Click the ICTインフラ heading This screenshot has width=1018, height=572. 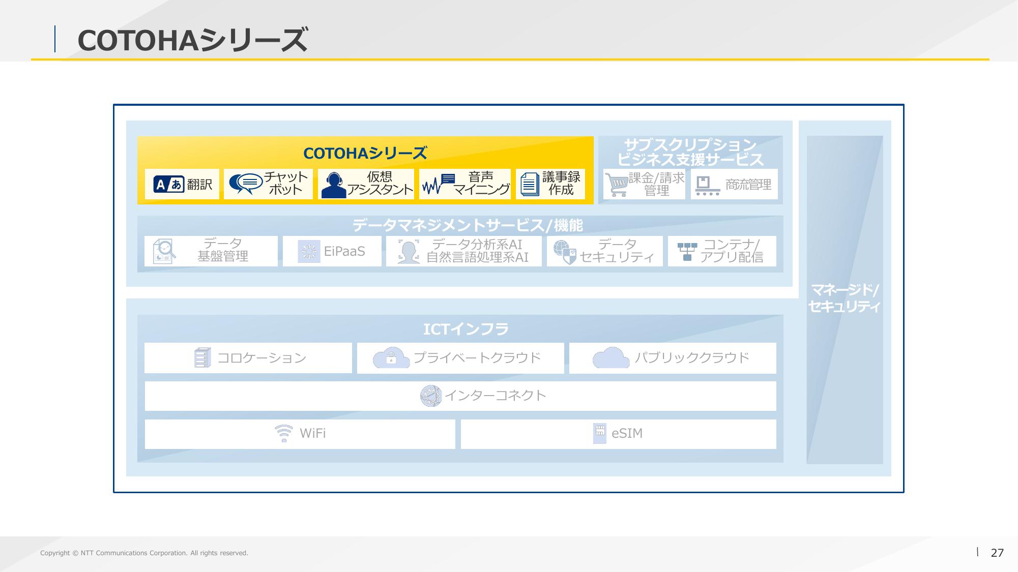466,329
